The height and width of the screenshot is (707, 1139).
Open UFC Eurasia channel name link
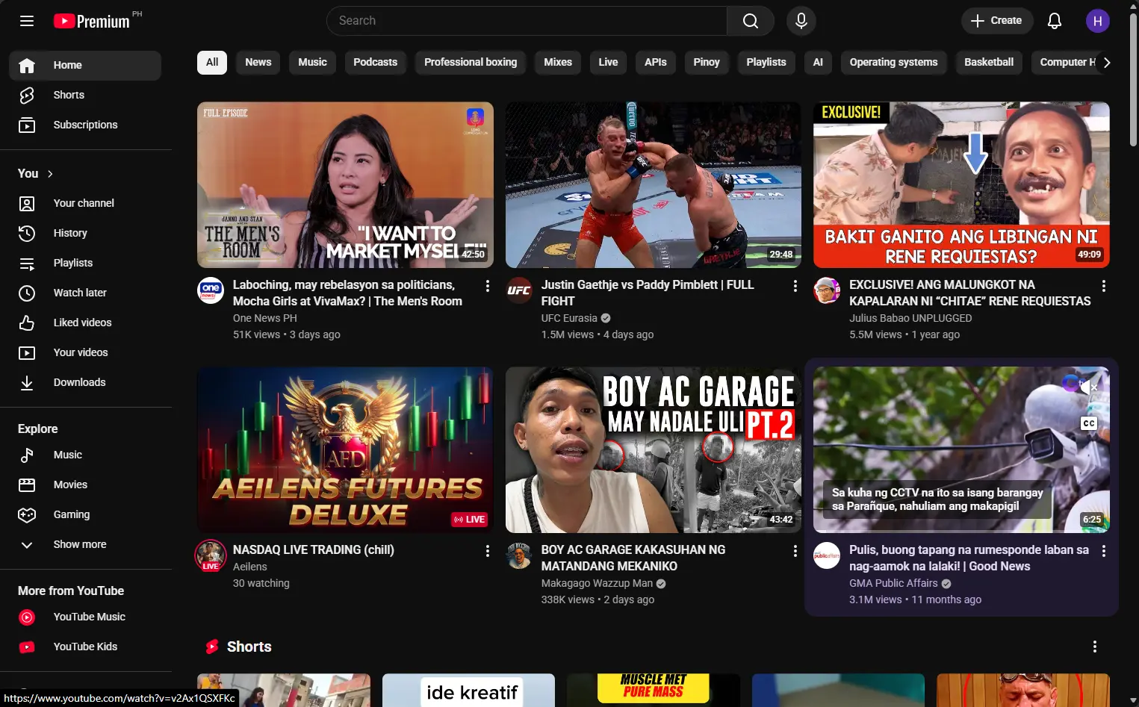tap(569, 318)
